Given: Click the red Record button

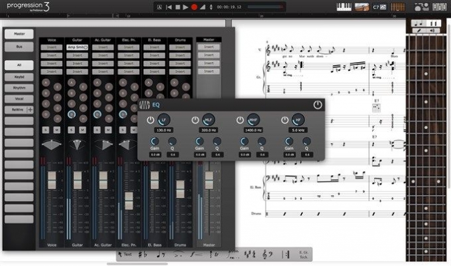Looking at the screenshot, I should point(194,7).
